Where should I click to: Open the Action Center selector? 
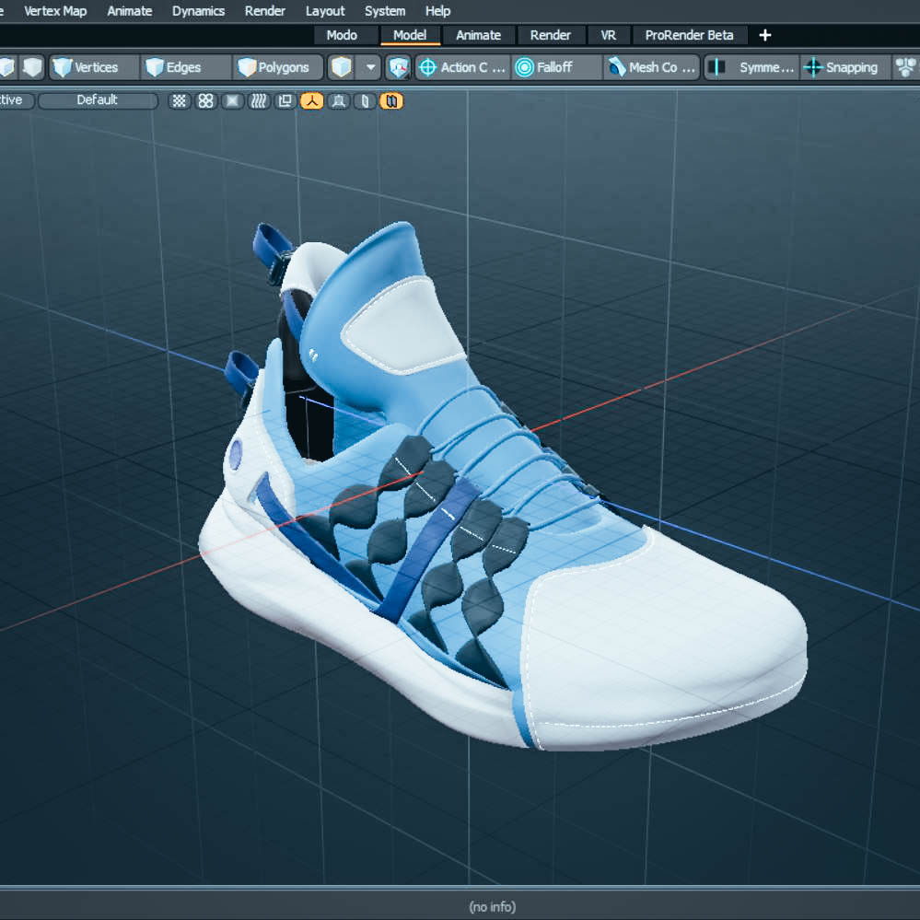coord(460,67)
